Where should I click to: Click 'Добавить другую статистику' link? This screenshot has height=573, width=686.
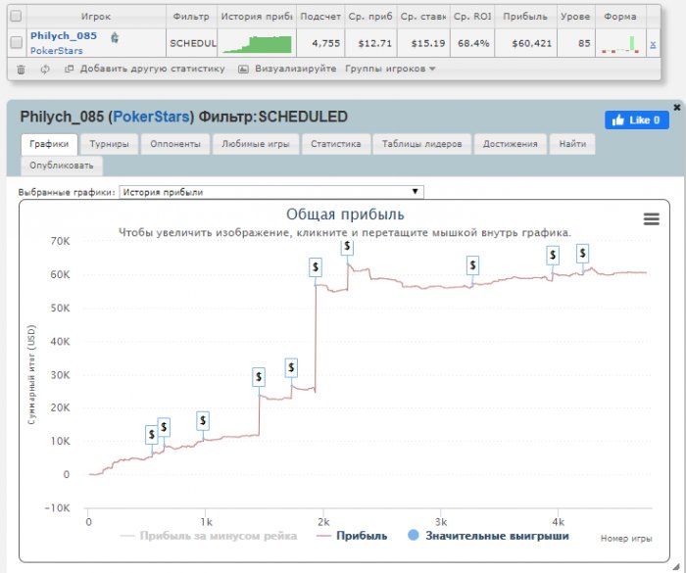coord(152,69)
